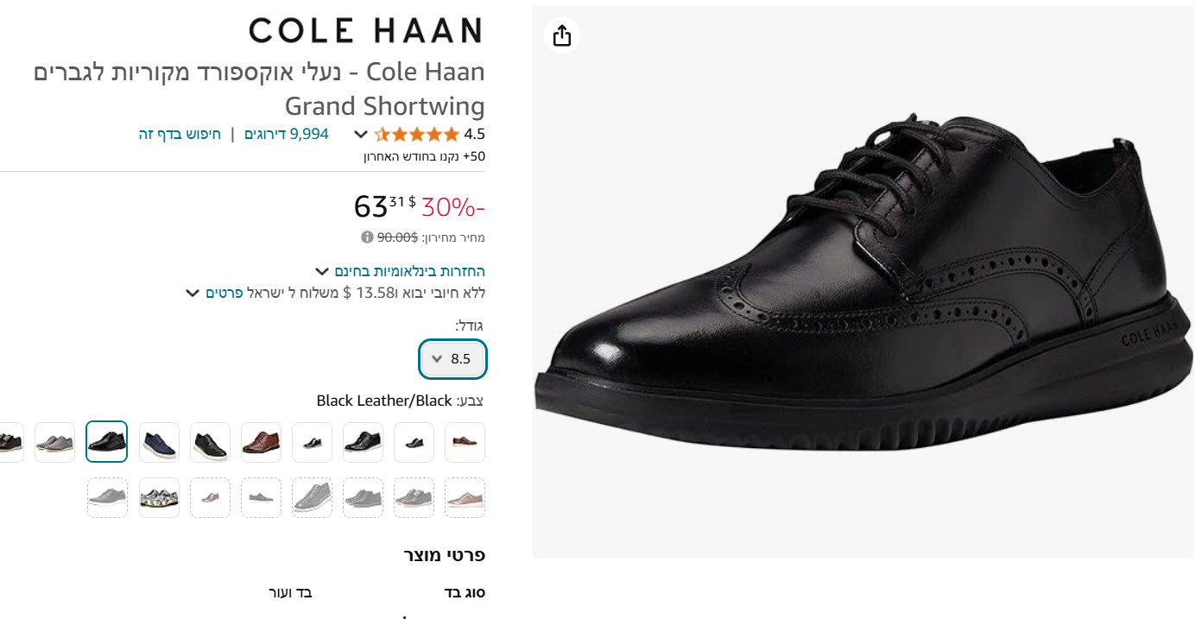Expand the shipping to Israel details chevron
Viewport: 1195px width, 619px height.
pos(193,294)
